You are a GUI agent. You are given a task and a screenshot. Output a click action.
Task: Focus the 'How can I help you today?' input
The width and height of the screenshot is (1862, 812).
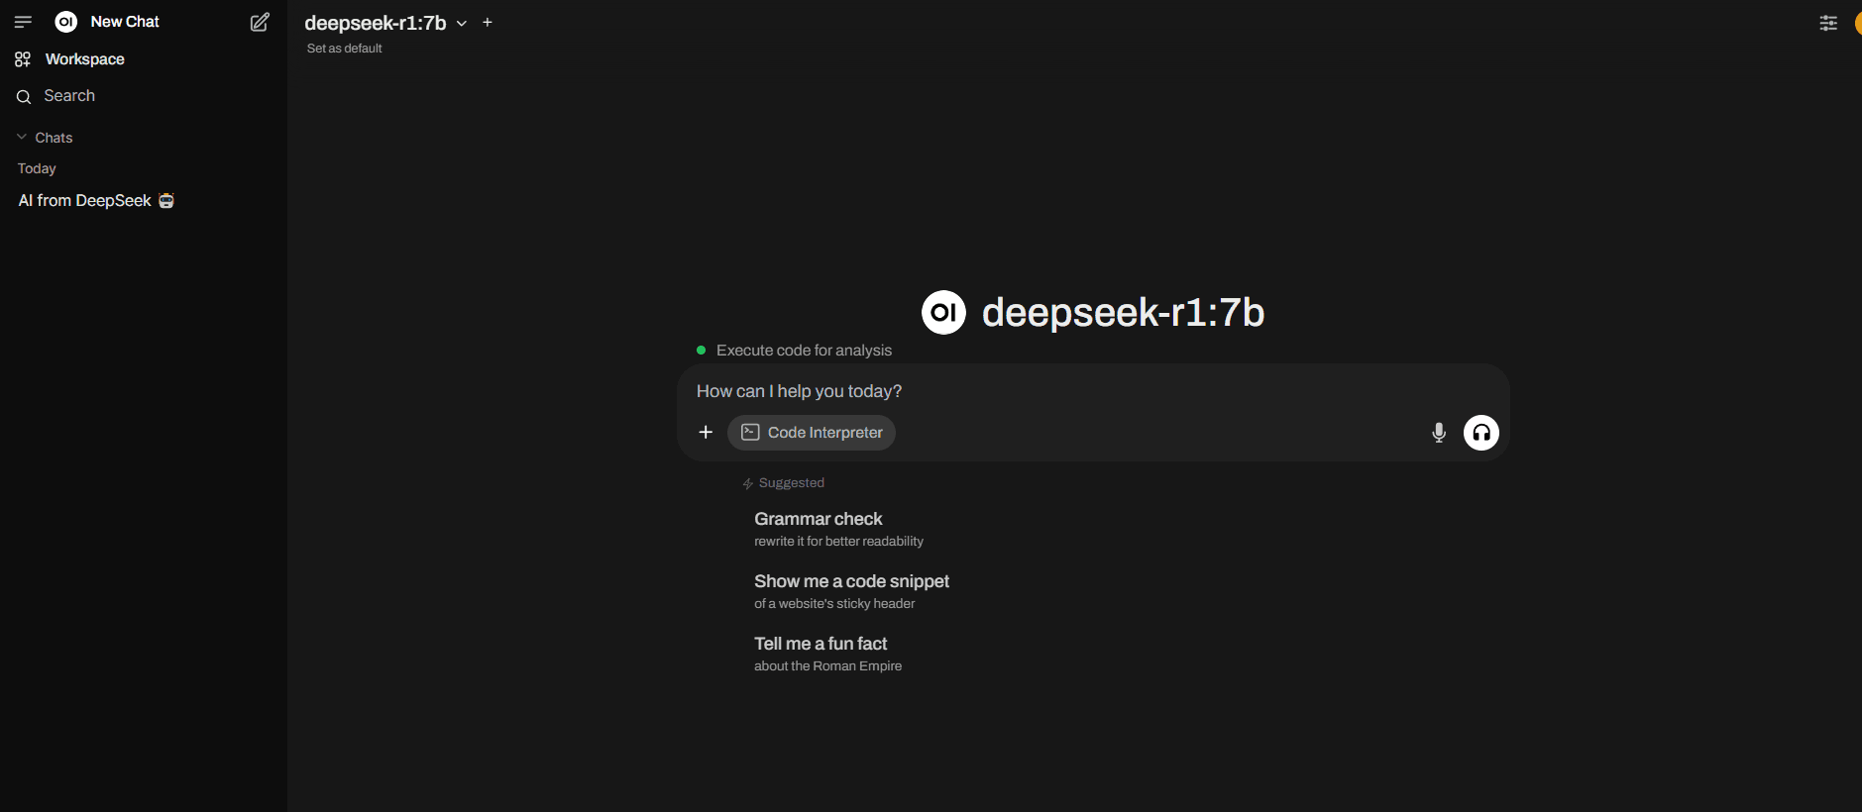coord(1093,391)
